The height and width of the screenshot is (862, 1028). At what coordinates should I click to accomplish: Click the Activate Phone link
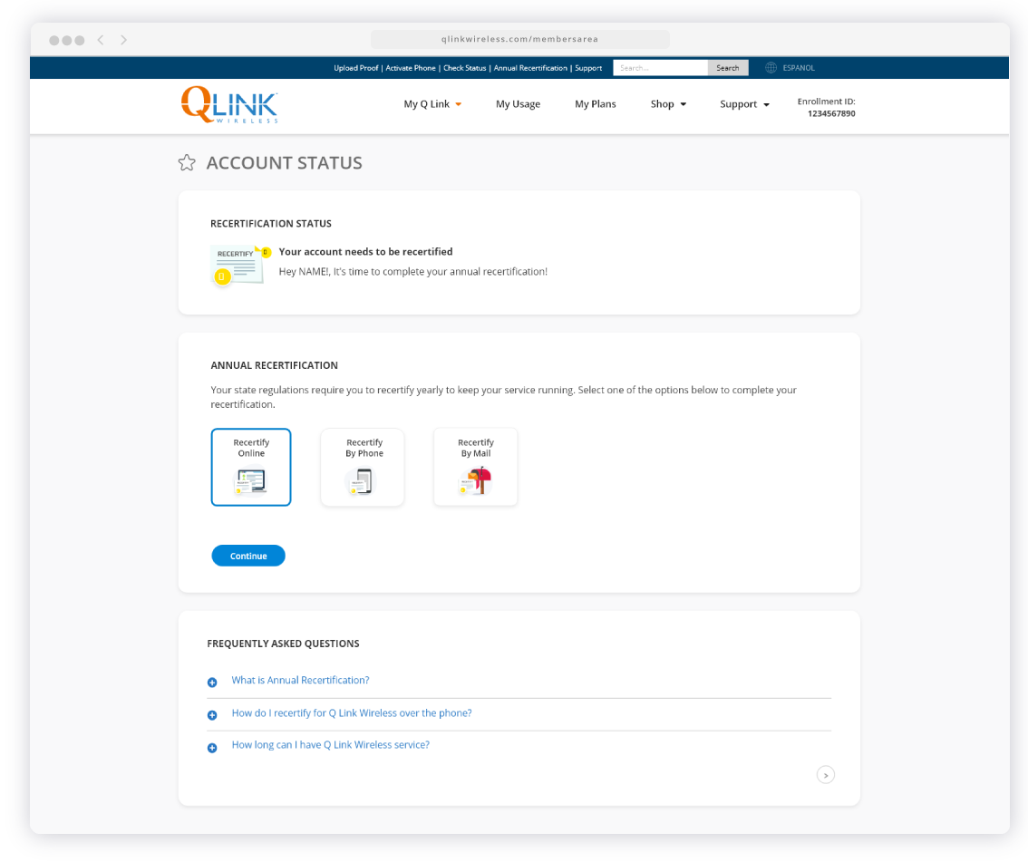(411, 68)
